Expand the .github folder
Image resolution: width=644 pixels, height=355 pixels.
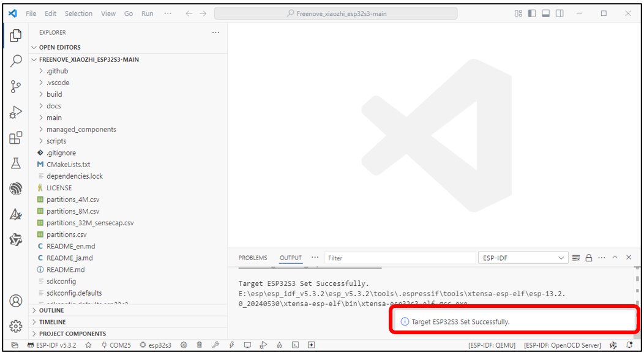[128, 71]
